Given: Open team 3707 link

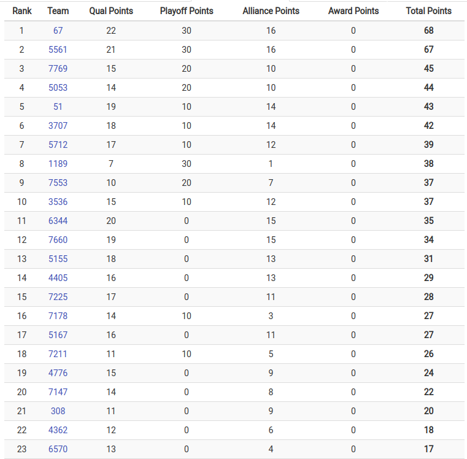Looking at the screenshot, I should click(x=58, y=126).
